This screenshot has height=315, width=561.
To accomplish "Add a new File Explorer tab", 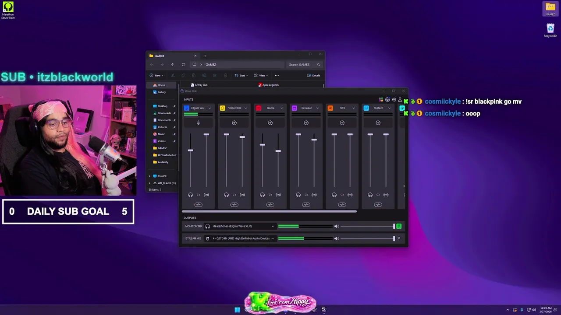I will click(205, 56).
